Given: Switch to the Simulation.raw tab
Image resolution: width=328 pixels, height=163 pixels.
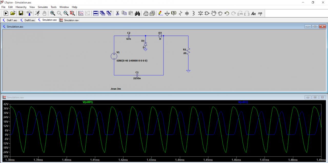Looking at the screenshot, I should [x=69, y=20].
